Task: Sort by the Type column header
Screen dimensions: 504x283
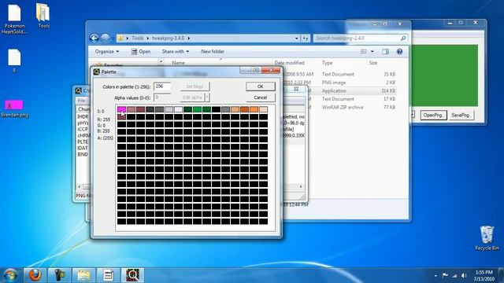Action: coord(328,63)
